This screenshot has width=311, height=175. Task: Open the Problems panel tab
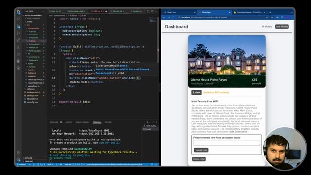pyautogui.click(x=54, y=122)
